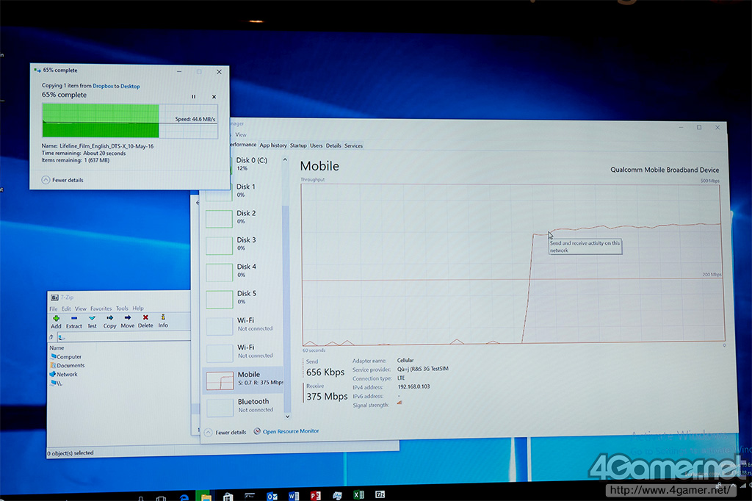Open Outlook from taskbar
The height and width of the screenshot is (501, 752).
pos(272,496)
